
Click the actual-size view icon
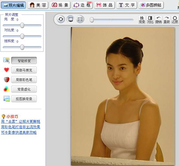(80, 19)
